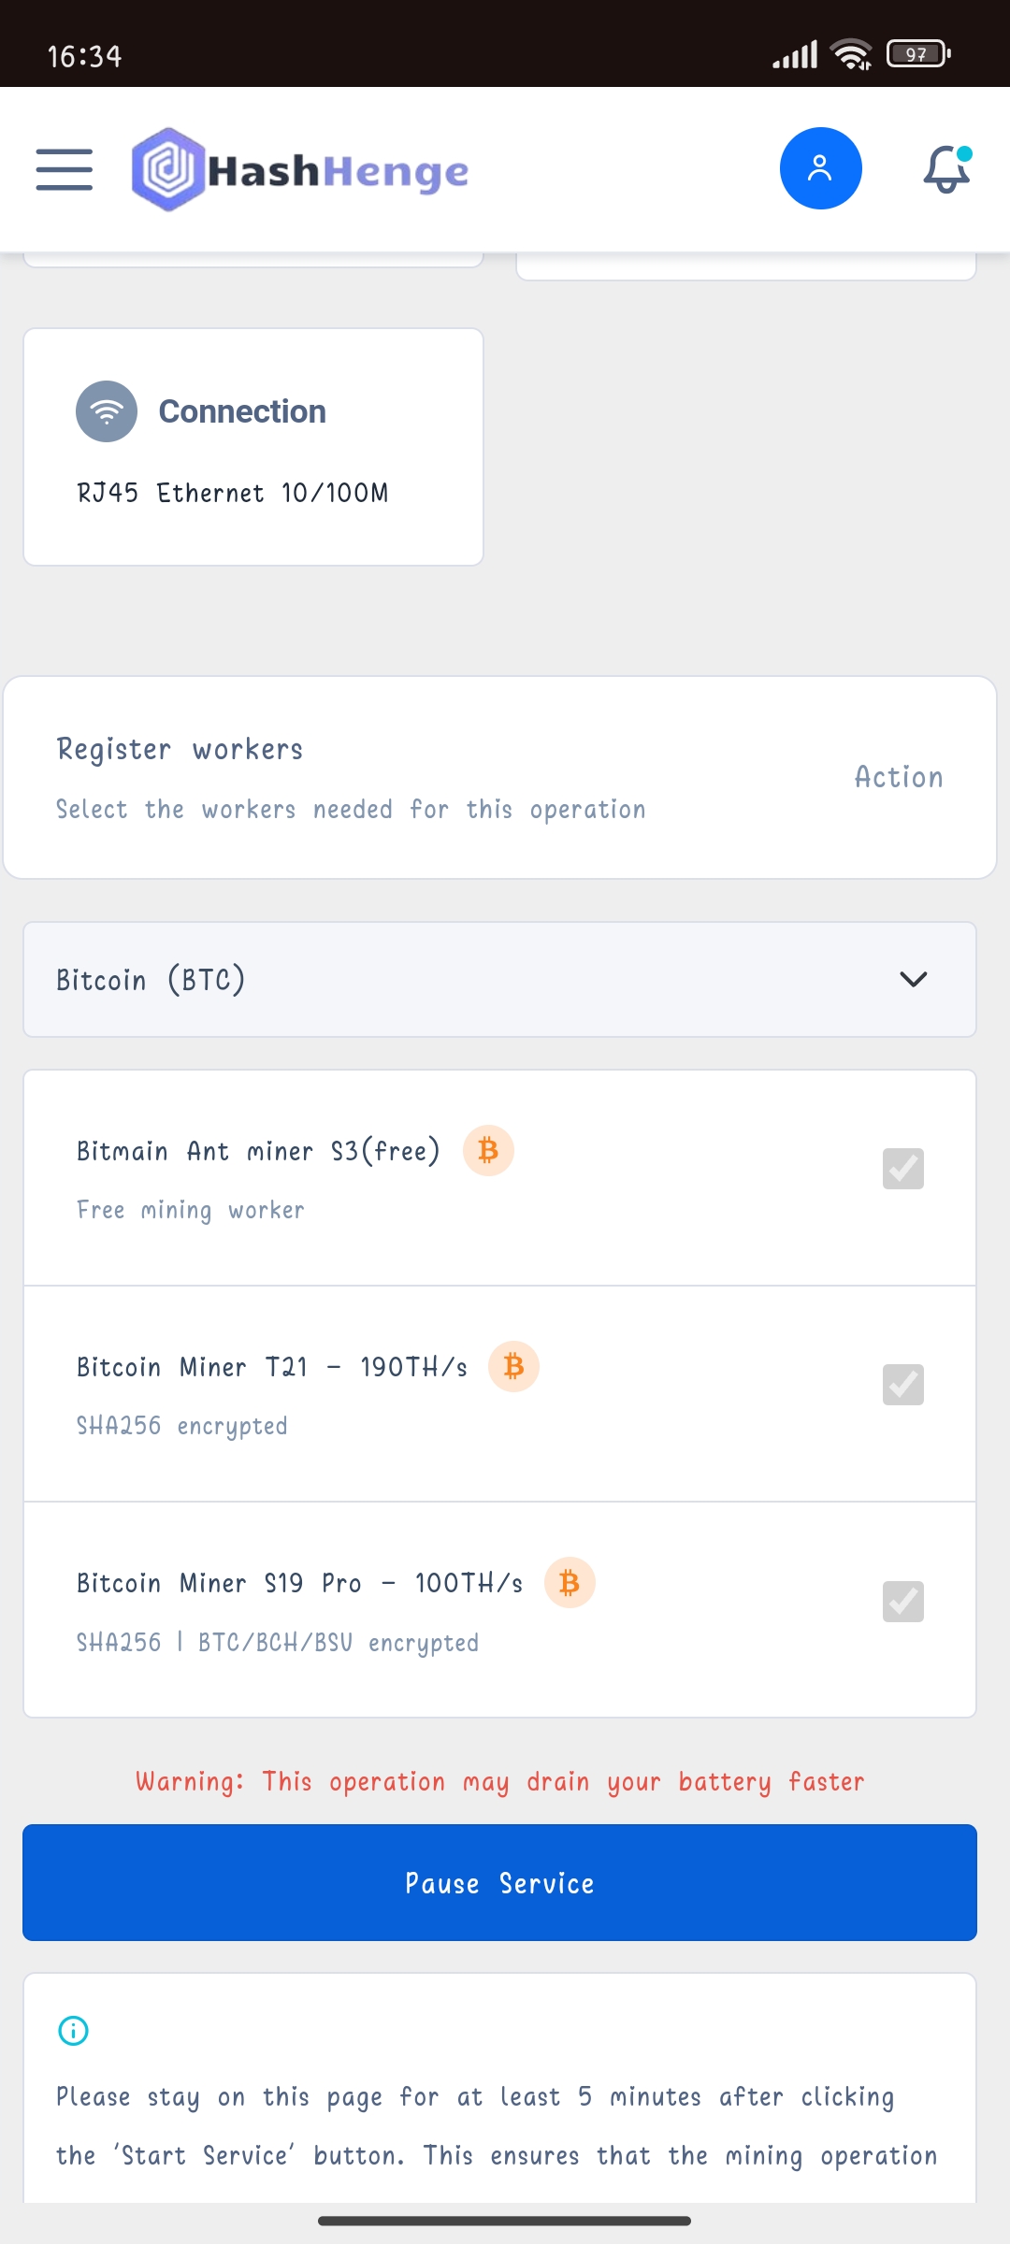Open the hamburger navigation menu
Screen dimensions: 1010x2244
(x=64, y=170)
